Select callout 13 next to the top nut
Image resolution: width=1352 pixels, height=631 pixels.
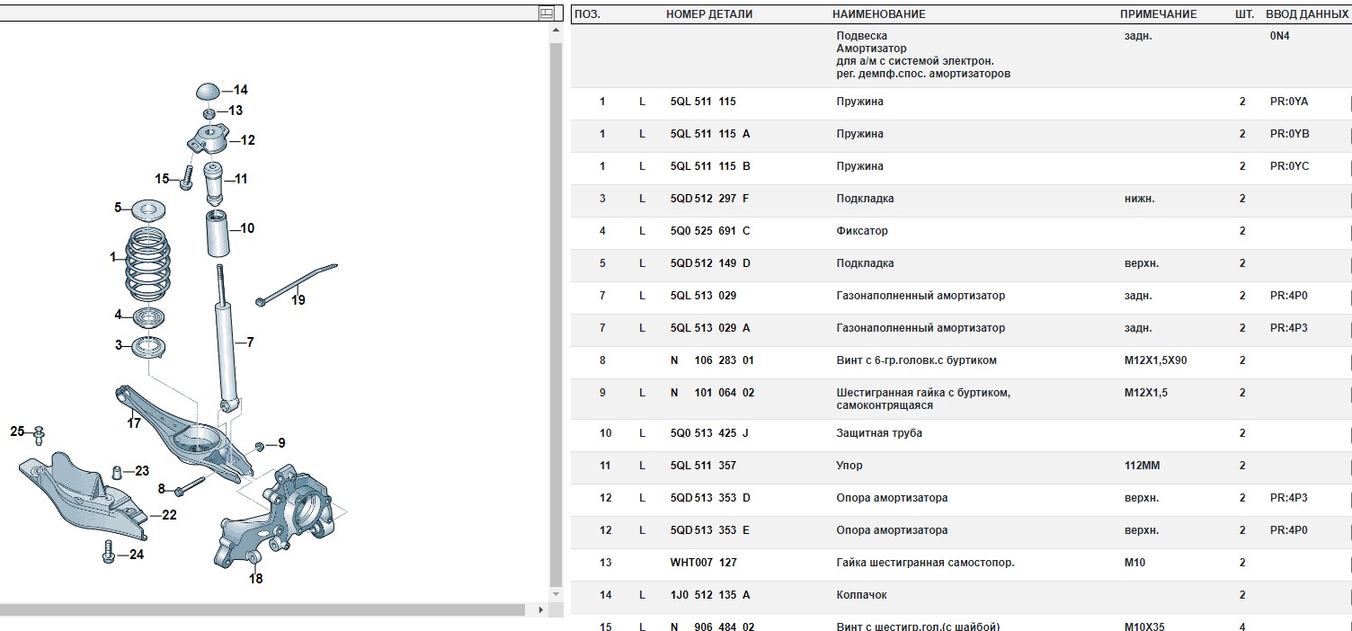point(236,111)
